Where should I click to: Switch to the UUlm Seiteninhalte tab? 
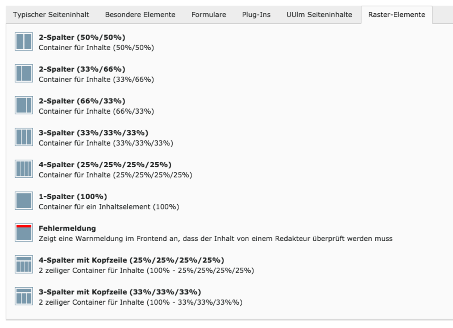click(x=319, y=15)
